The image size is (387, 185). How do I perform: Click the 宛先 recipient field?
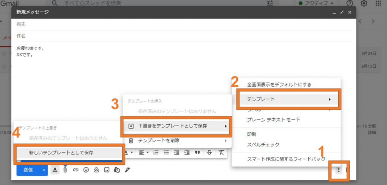click(184, 24)
